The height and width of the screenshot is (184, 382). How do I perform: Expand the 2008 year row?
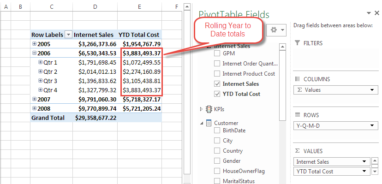tap(34, 108)
